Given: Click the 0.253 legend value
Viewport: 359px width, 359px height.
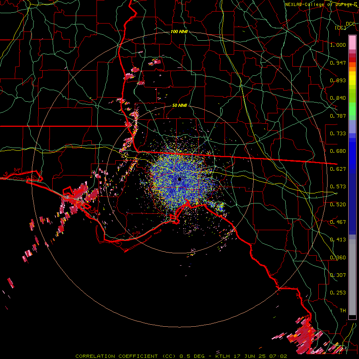Looking at the screenshot, I should coord(338,293).
